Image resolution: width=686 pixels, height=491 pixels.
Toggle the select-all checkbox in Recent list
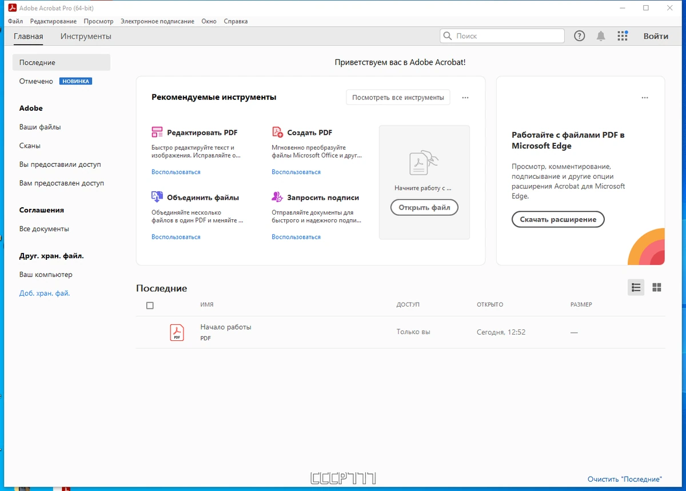[x=150, y=305]
